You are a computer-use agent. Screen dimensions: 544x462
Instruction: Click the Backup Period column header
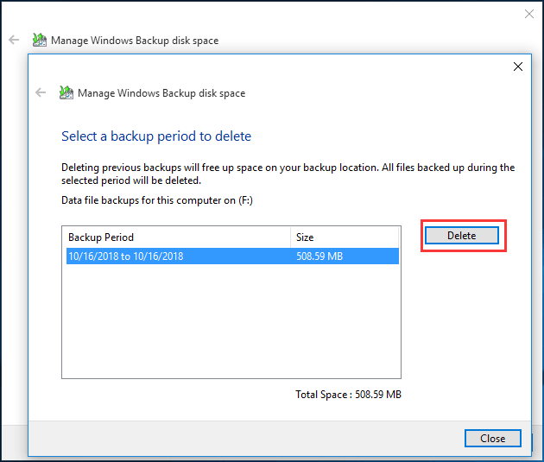point(177,237)
